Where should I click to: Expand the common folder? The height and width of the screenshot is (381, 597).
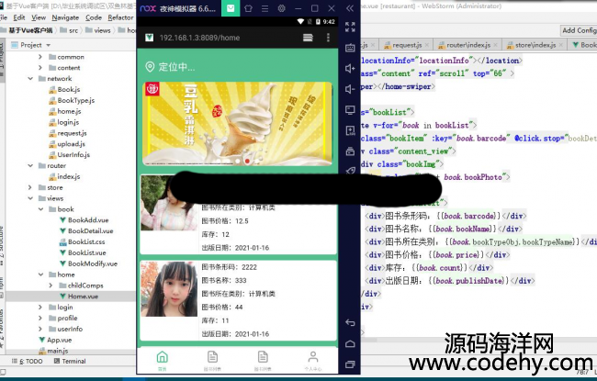tap(40, 57)
